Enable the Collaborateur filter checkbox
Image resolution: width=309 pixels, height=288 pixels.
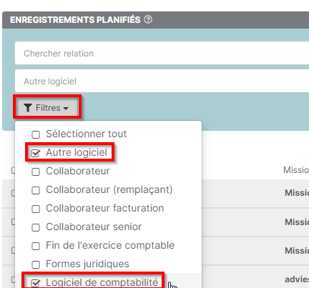click(x=36, y=172)
